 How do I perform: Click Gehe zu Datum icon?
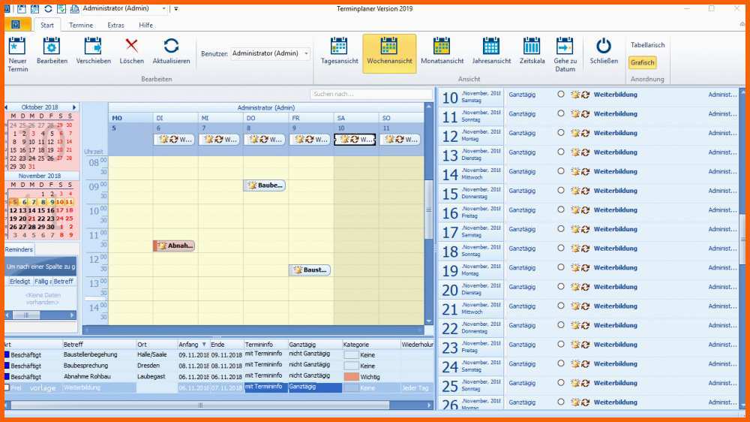pyautogui.click(x=565, y=47)
